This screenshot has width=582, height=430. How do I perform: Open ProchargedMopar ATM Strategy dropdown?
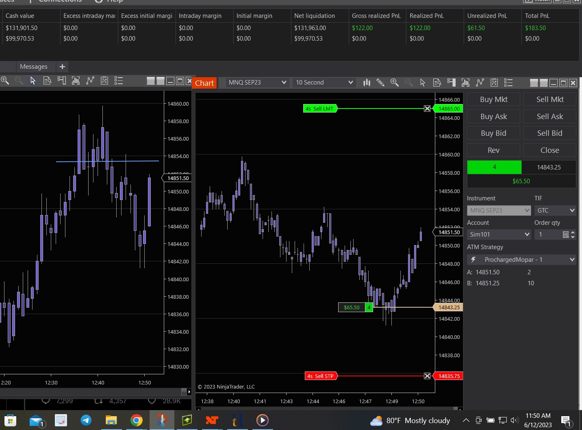coord(521,260)
